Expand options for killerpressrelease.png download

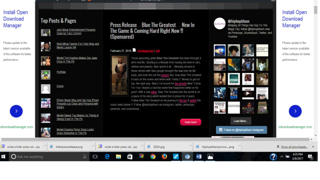[94, 146]
